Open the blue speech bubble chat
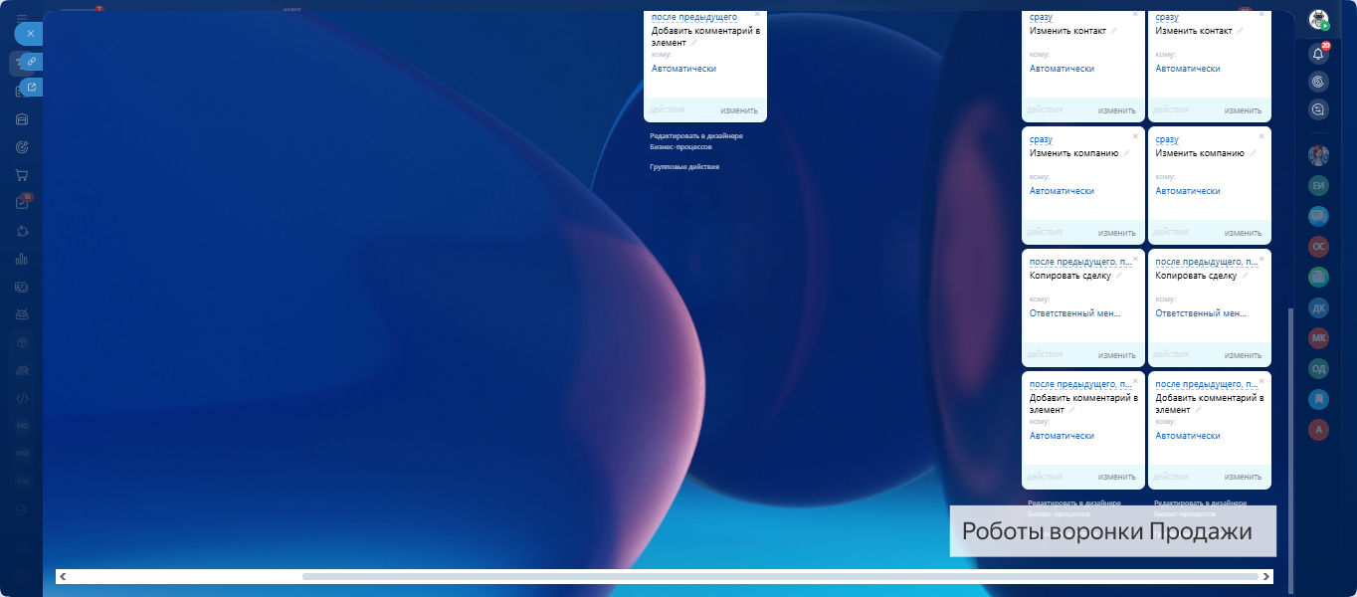 pos(1319,216)
